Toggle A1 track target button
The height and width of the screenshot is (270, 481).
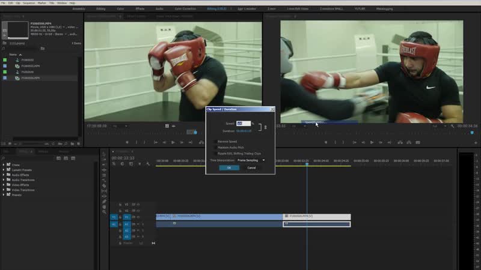(127, 224)
